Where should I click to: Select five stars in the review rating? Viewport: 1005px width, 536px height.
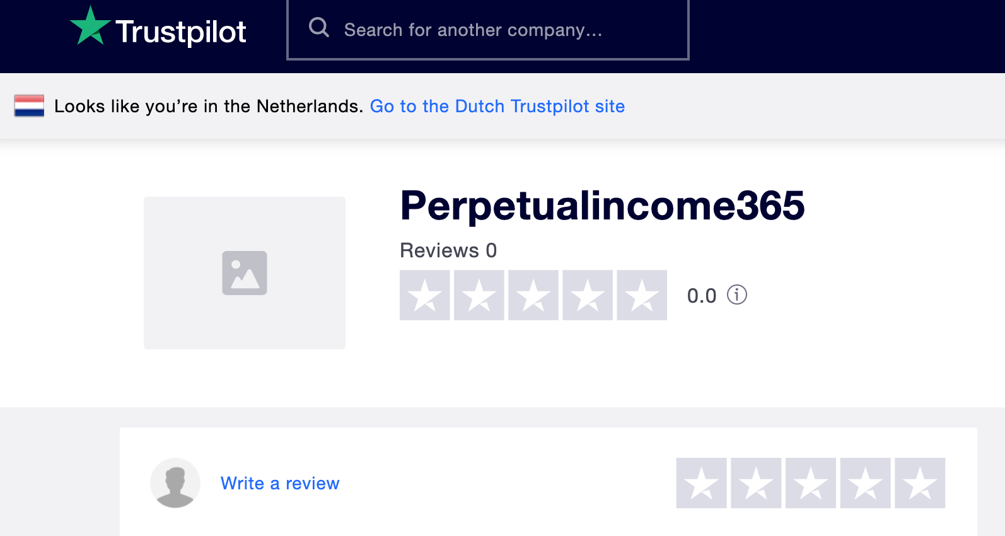point(920,483)
